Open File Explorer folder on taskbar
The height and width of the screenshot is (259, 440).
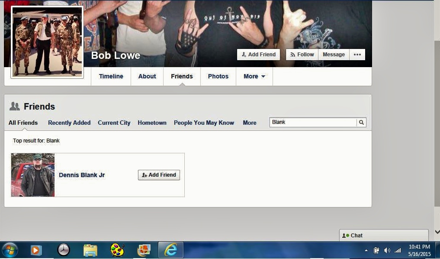click(x=90, y=250)
